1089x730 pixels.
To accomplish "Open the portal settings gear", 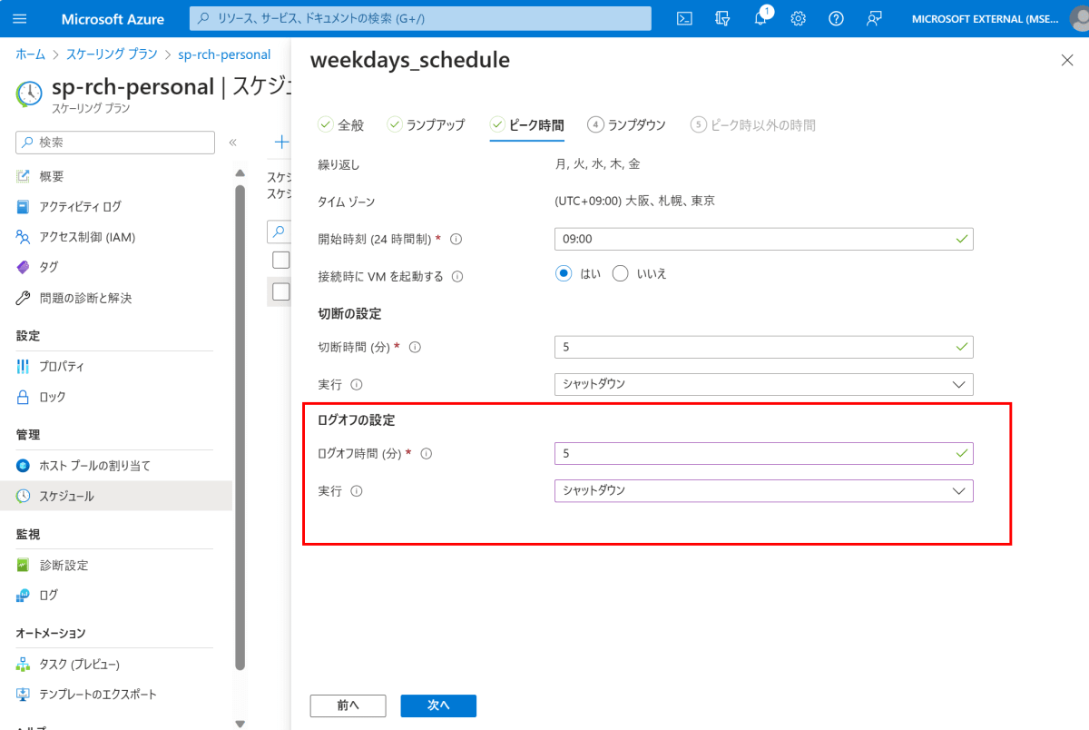I will tap(799, 18).
